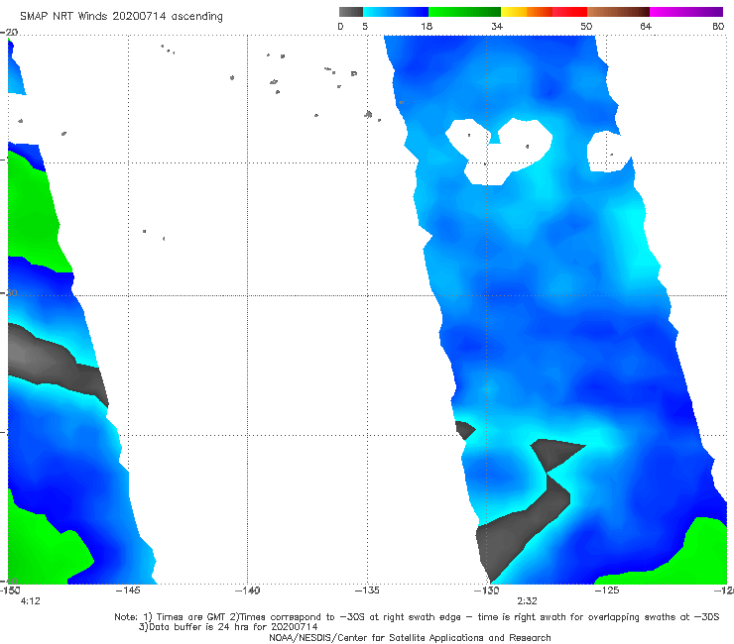This screenshot has width=734, height=644.
Task: Click the blue 5-18 segment of color bar
Action: click(396, 12)
